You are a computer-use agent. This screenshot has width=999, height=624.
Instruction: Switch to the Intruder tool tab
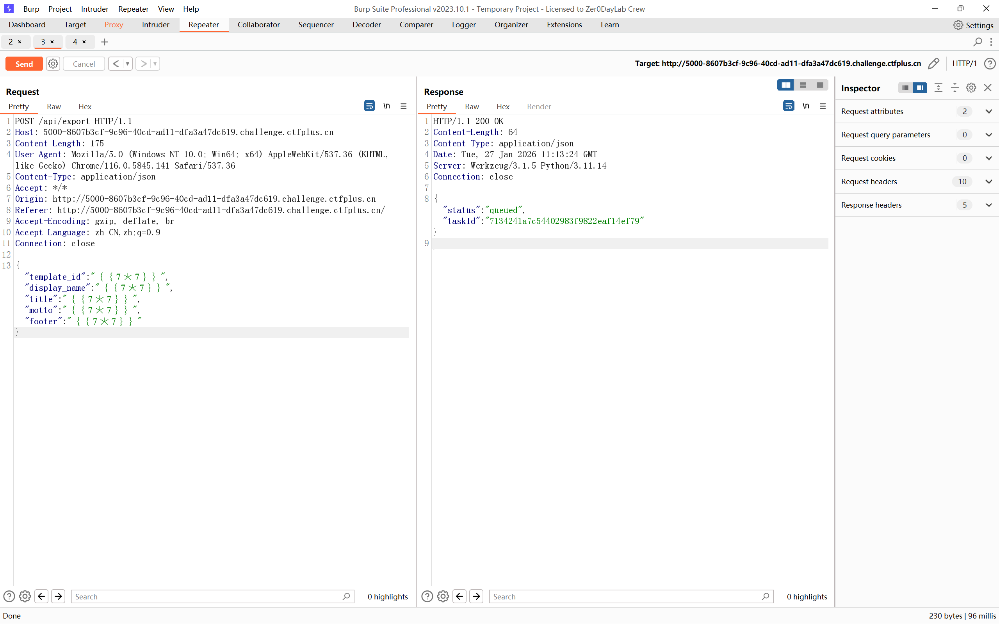155,25
